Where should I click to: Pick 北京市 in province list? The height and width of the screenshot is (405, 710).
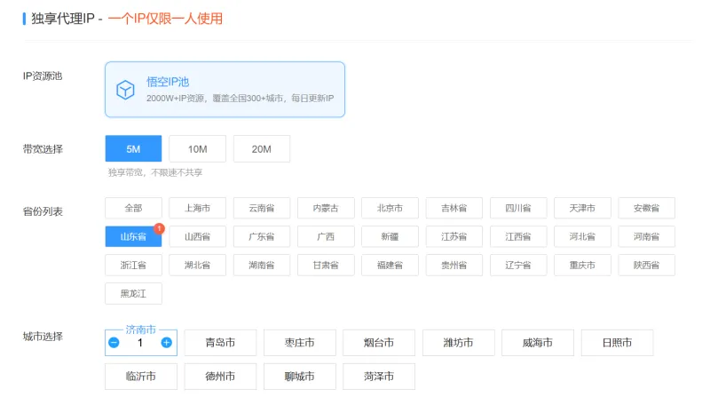click(x=390, y=208)
